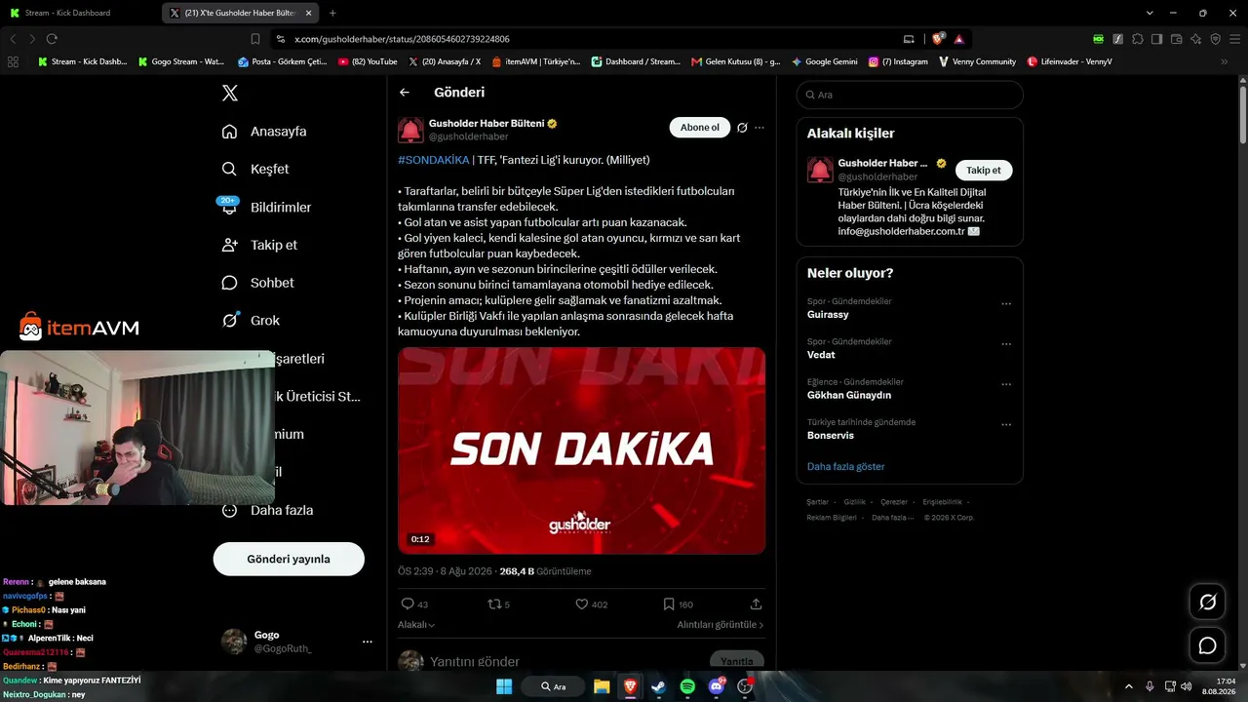The height and width of the screenshot is (702, 1248).
Task: Click Abone ol subscribe button
Action: [700, 128]
